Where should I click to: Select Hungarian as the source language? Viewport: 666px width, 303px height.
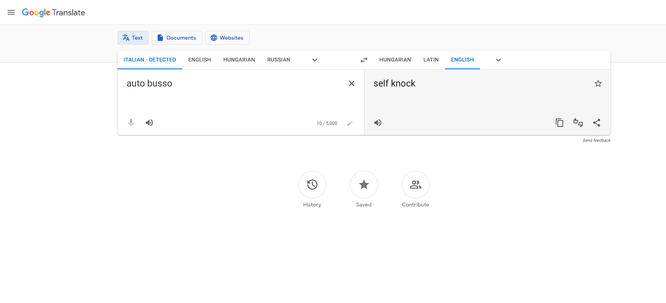tap(239, 60)
